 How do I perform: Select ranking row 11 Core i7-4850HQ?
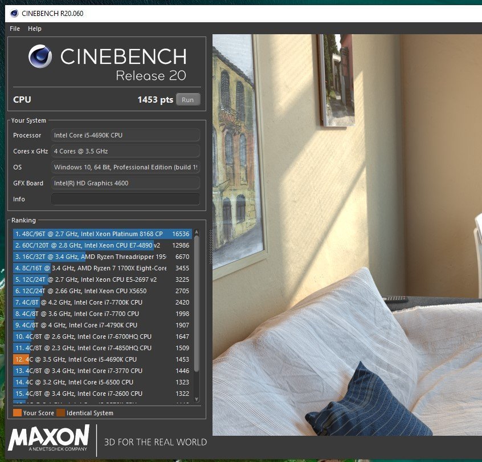[x=103, y=348]
